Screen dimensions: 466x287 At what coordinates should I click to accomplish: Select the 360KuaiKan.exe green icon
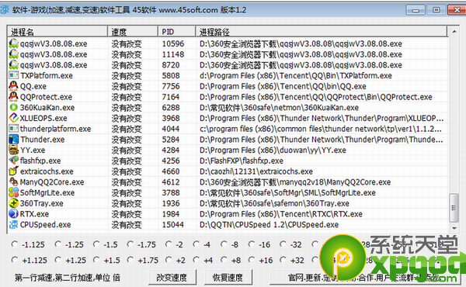(x=13, y=107)
